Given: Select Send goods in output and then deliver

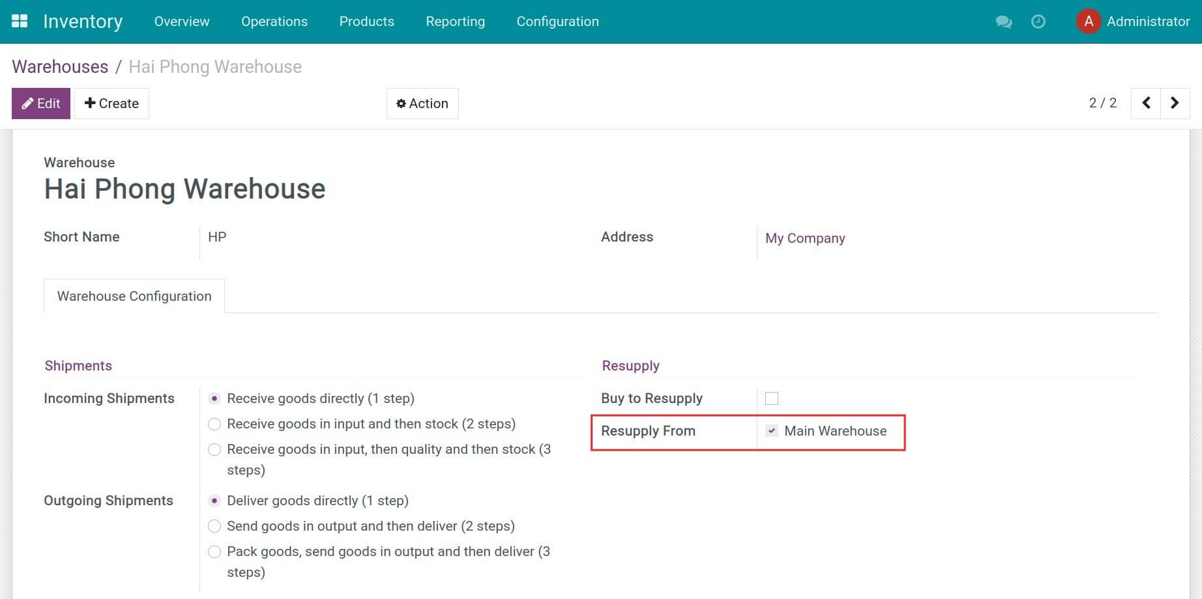Looking at the screenshot, I should [214, 526].
